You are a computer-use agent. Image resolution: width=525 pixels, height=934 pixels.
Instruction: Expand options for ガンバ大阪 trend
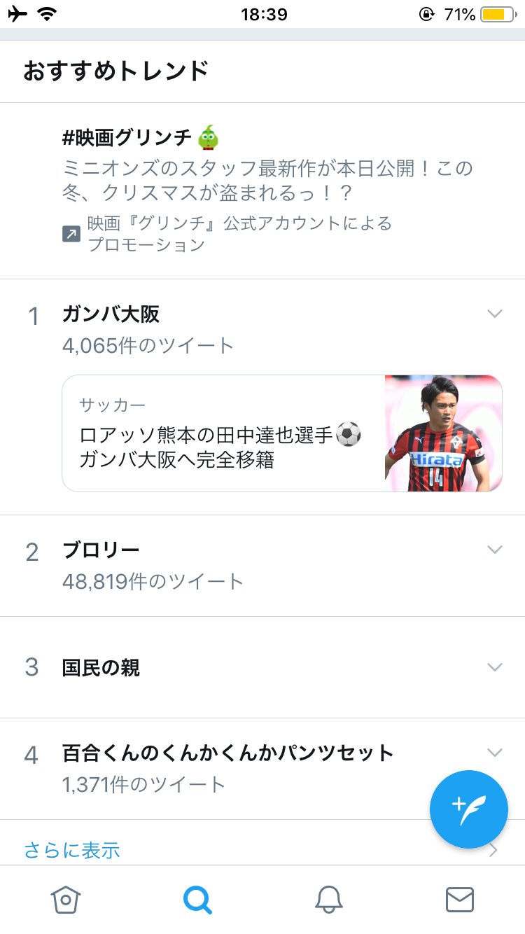[495, 314]
